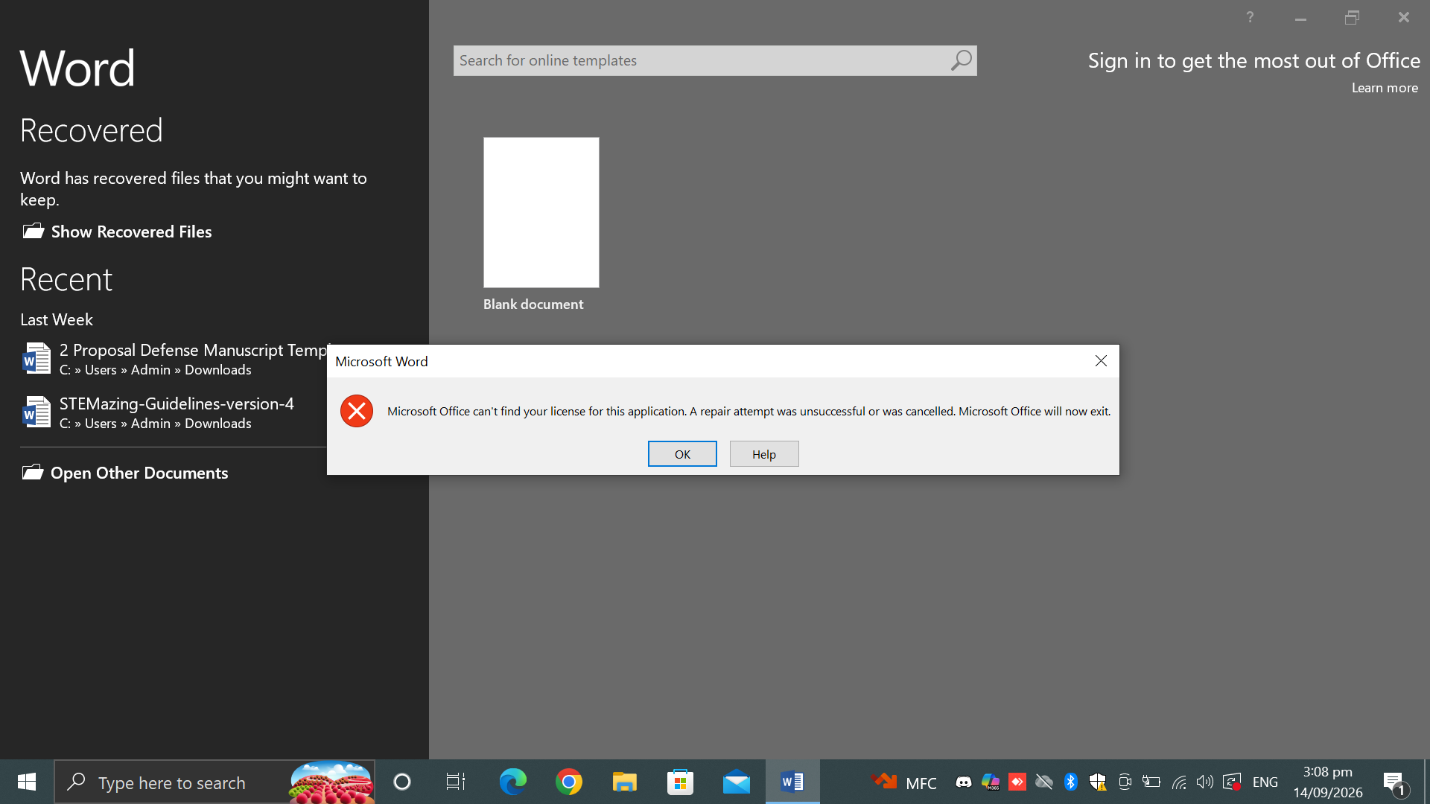
Task: Click the OneDrive not-signed-in cloud icon
Action: pyautogui.click(x=1043, y=782)
